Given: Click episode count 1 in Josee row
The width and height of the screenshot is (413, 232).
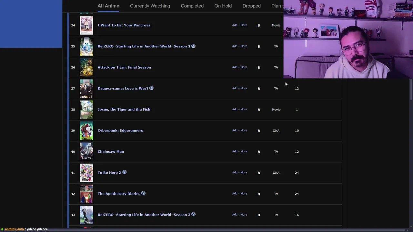Looking at the screenshot, I should click(x=297, y=110).
